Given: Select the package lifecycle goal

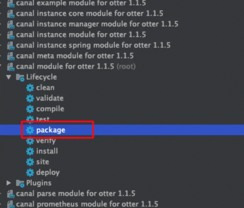Looking at the screenshot, I should (51, 130).
